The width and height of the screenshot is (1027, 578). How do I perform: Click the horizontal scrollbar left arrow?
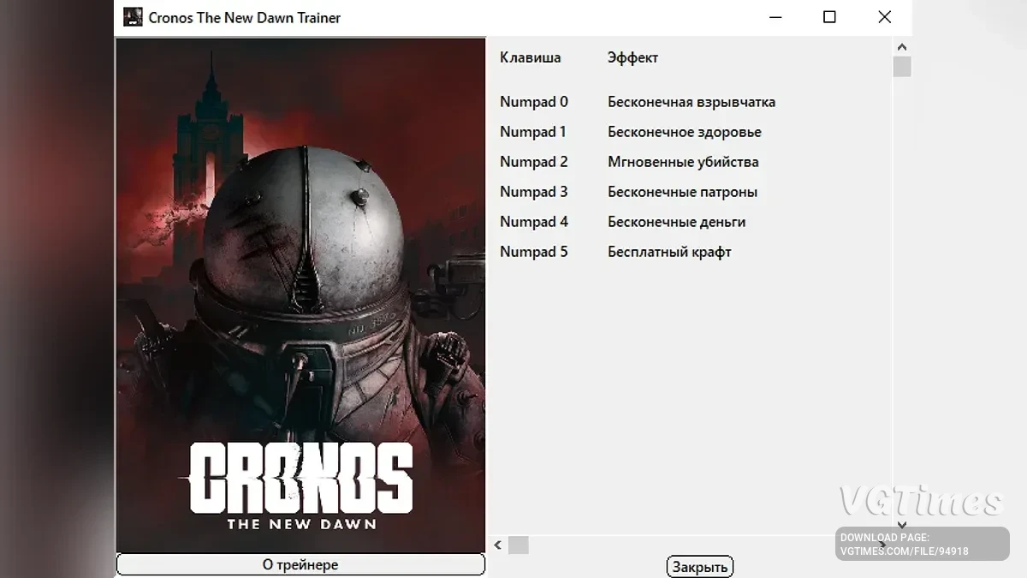click(x=498, y=545)
